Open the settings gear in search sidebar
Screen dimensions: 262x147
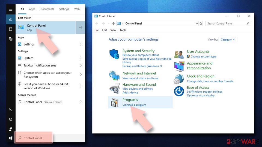point(11,119)
